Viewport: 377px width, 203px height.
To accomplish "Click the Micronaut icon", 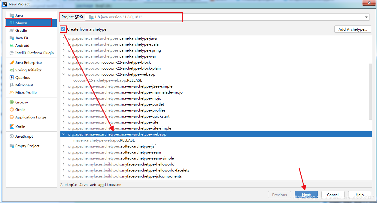I will [12, 85].
